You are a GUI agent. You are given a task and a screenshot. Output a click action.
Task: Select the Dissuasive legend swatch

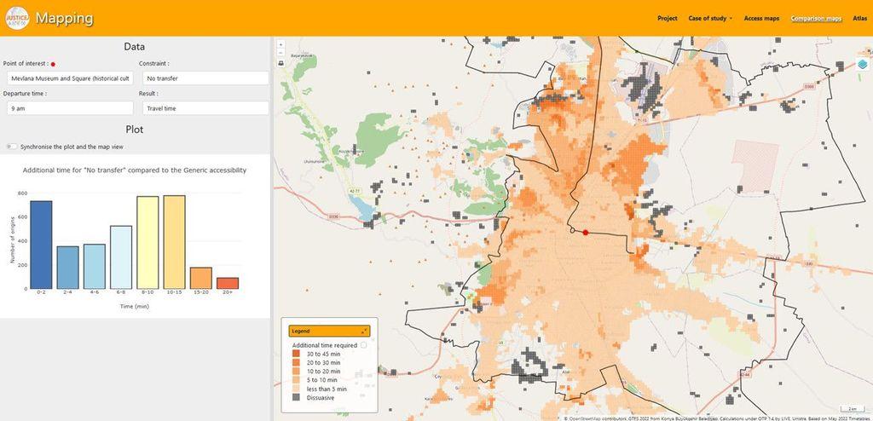click(x=296, y=398)
